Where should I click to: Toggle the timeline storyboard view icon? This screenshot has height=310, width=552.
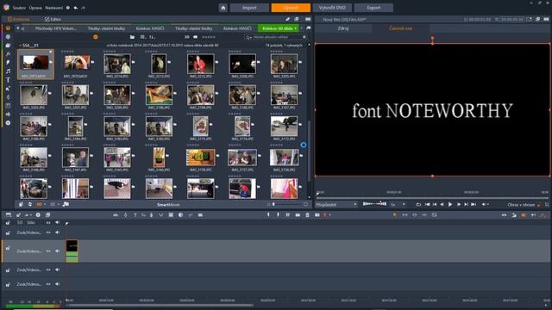point(9,214)
